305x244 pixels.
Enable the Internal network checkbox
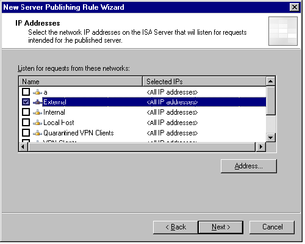tap(26, 112)
